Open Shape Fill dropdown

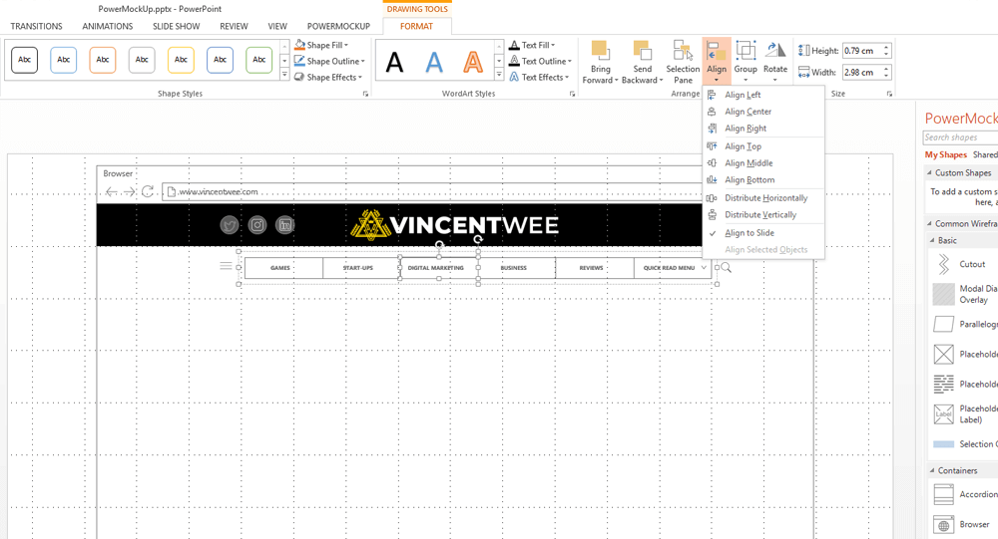tap(321, 45)
